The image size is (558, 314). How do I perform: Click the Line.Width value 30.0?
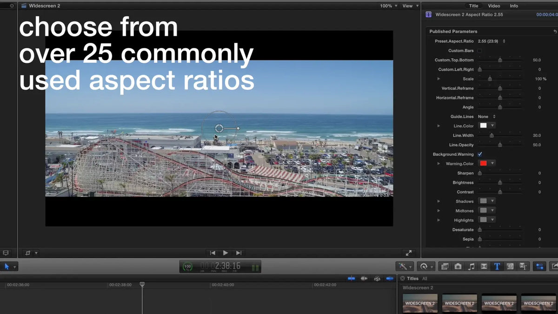[x=537, y=135]
